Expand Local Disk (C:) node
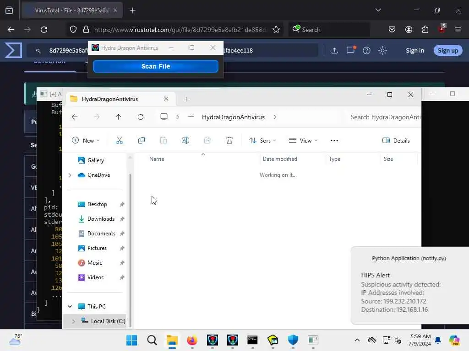469x351 pixels. 73,321
